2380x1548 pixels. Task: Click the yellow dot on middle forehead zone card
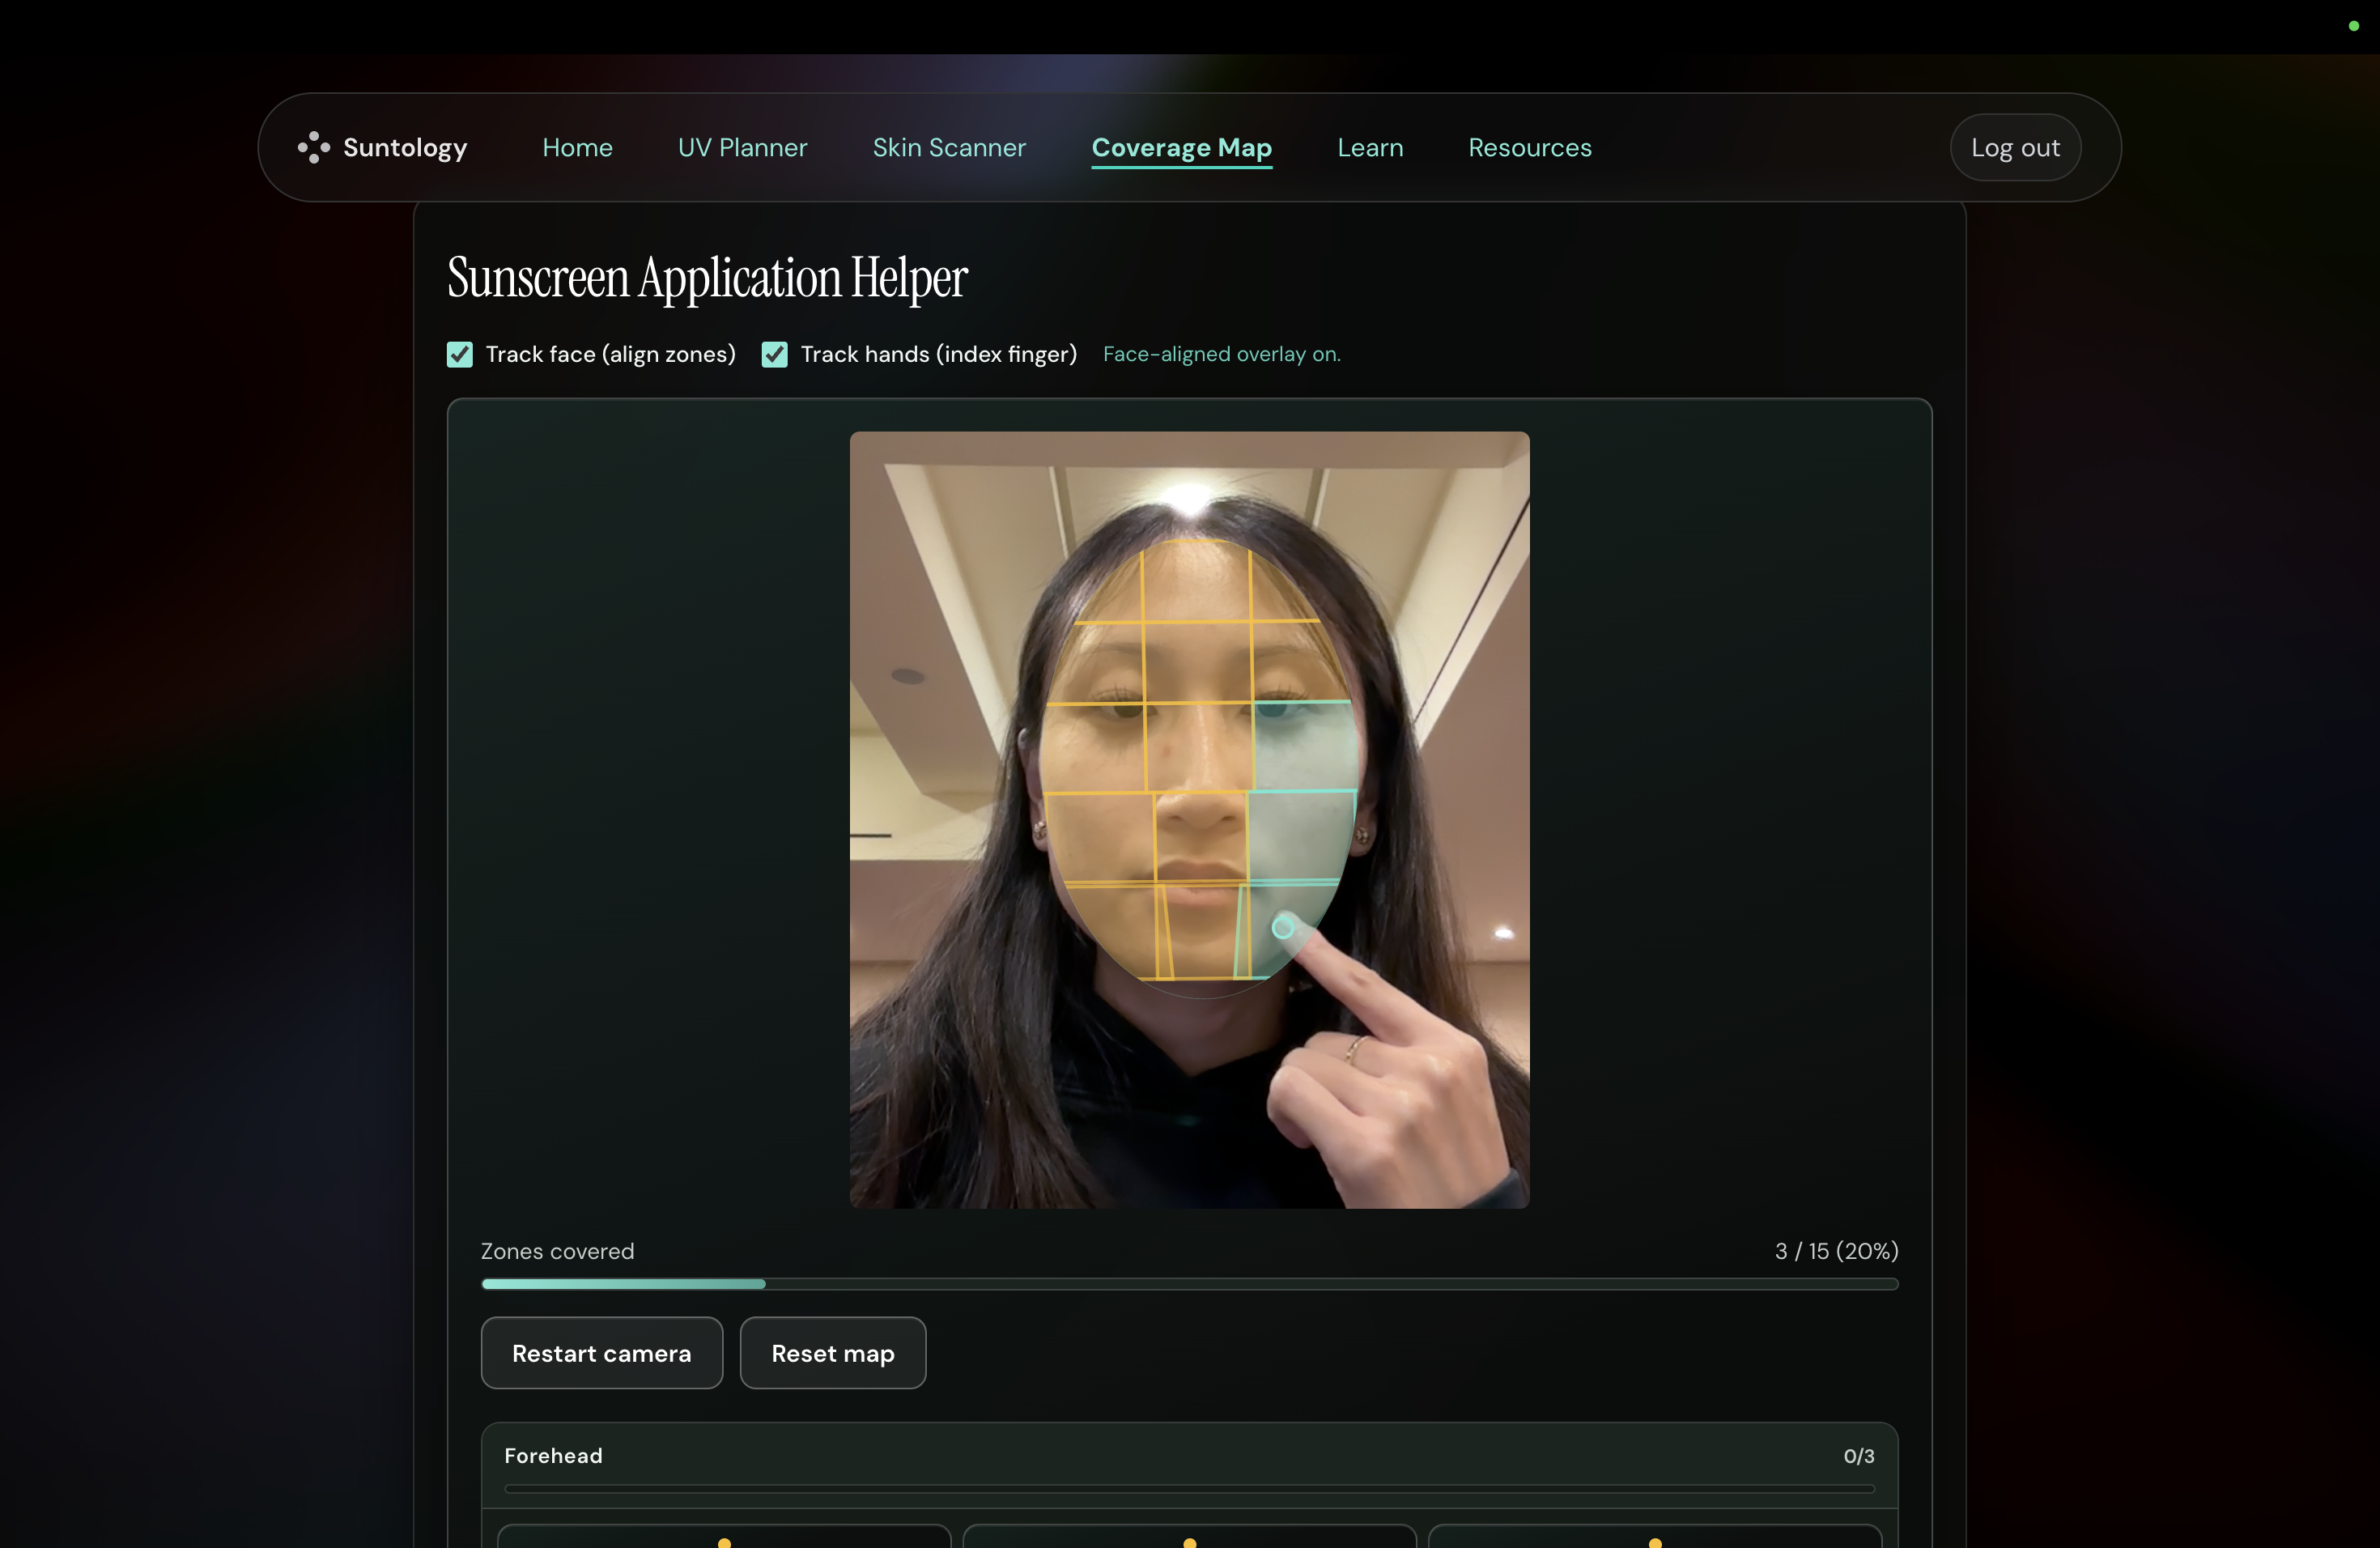point(1189,1543)
